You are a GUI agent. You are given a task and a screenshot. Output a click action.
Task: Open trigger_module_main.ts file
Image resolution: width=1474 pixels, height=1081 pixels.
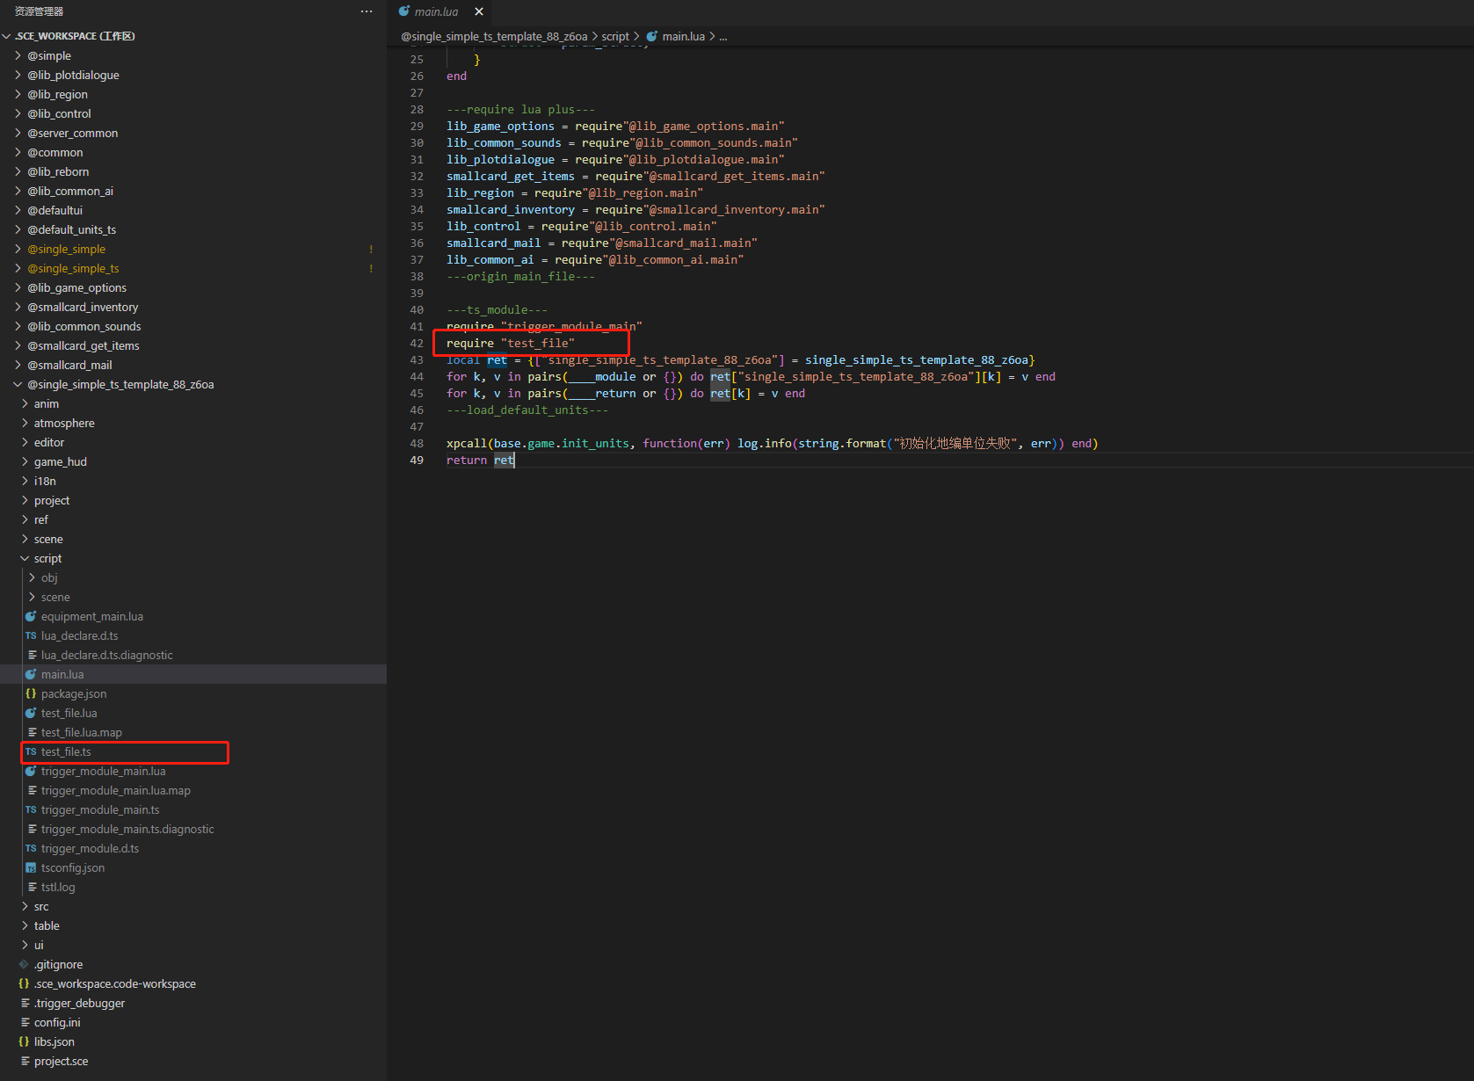(99, 809)
